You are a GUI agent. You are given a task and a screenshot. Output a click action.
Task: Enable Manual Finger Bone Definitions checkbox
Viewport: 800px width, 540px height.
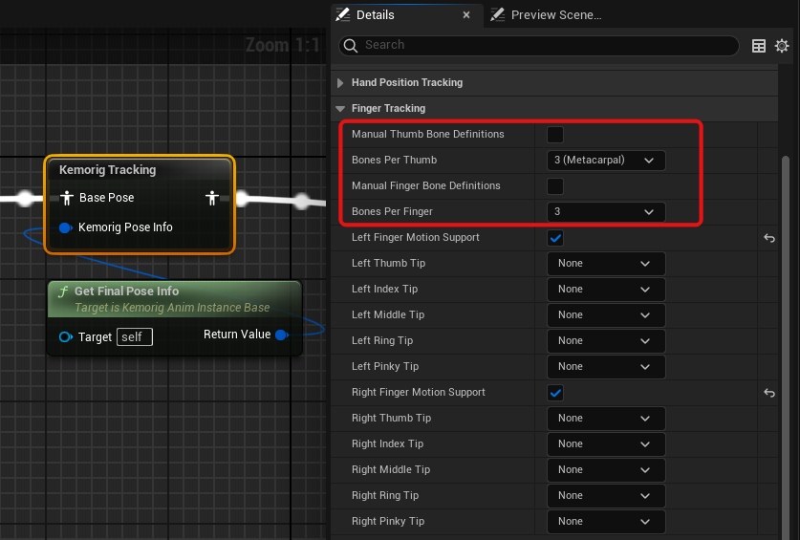(x=554, y=186)
